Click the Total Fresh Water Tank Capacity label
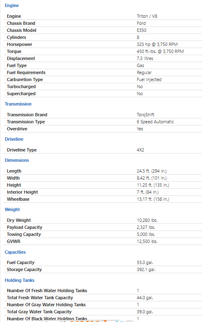 click(40, 298)
